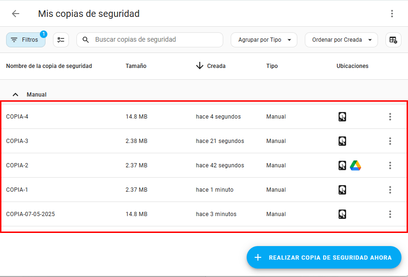Click Realizar copia de seguridad ahora button
This screenshot has width=408, height=277.
324,257
